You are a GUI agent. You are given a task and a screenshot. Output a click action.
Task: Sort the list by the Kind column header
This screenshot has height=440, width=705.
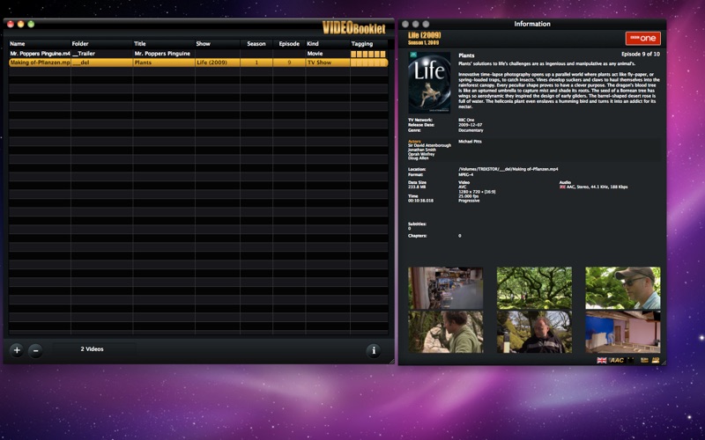(x=328, y=43)
